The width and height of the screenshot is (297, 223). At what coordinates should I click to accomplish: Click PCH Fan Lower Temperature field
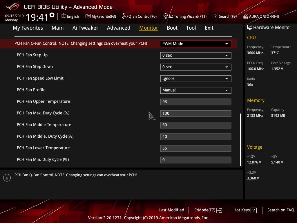coord(196,148)
